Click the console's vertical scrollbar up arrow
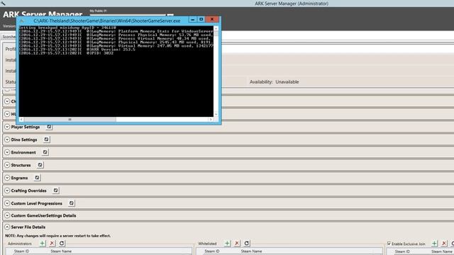 [216, 28]
